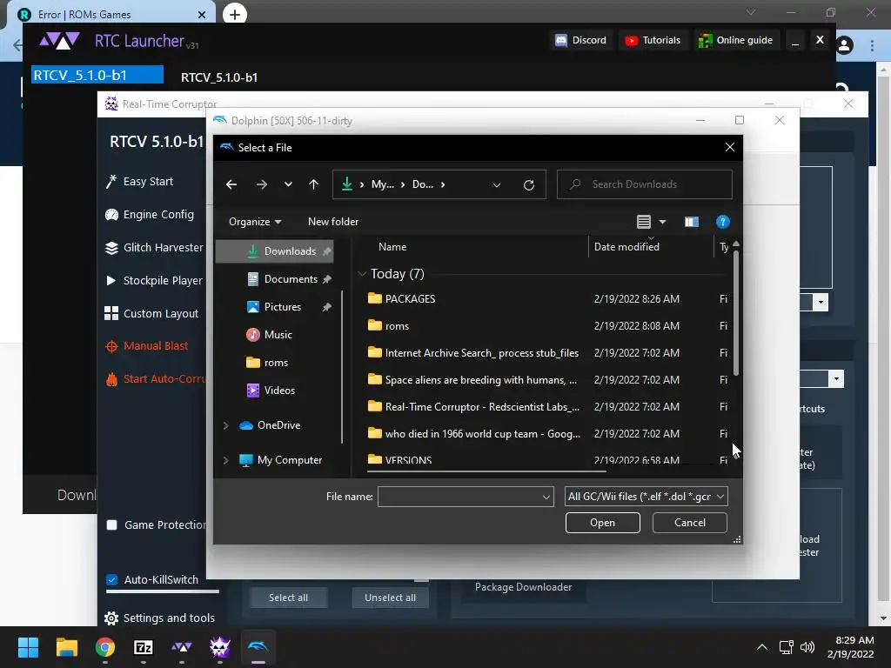
Task: Open Online guide in RTC Launcher
Action: point(736,40)
